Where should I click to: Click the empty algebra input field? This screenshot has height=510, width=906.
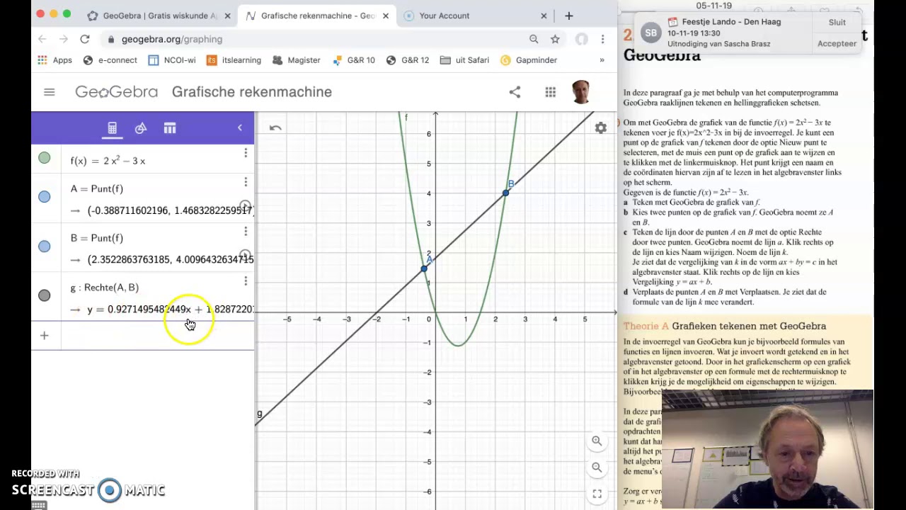(x=157, y=336)
